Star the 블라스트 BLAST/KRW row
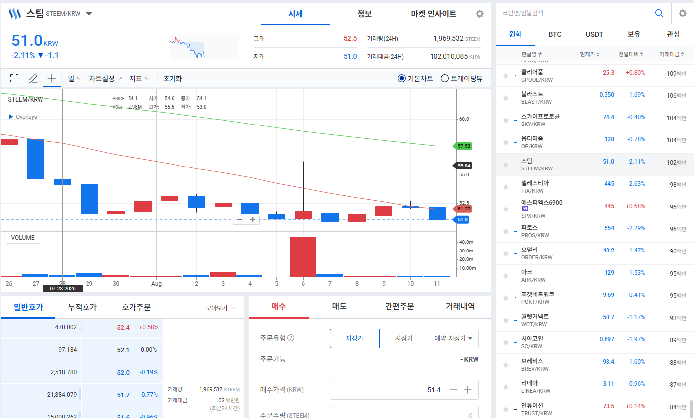Screen dimensions: 694x418 click(506, 98)
